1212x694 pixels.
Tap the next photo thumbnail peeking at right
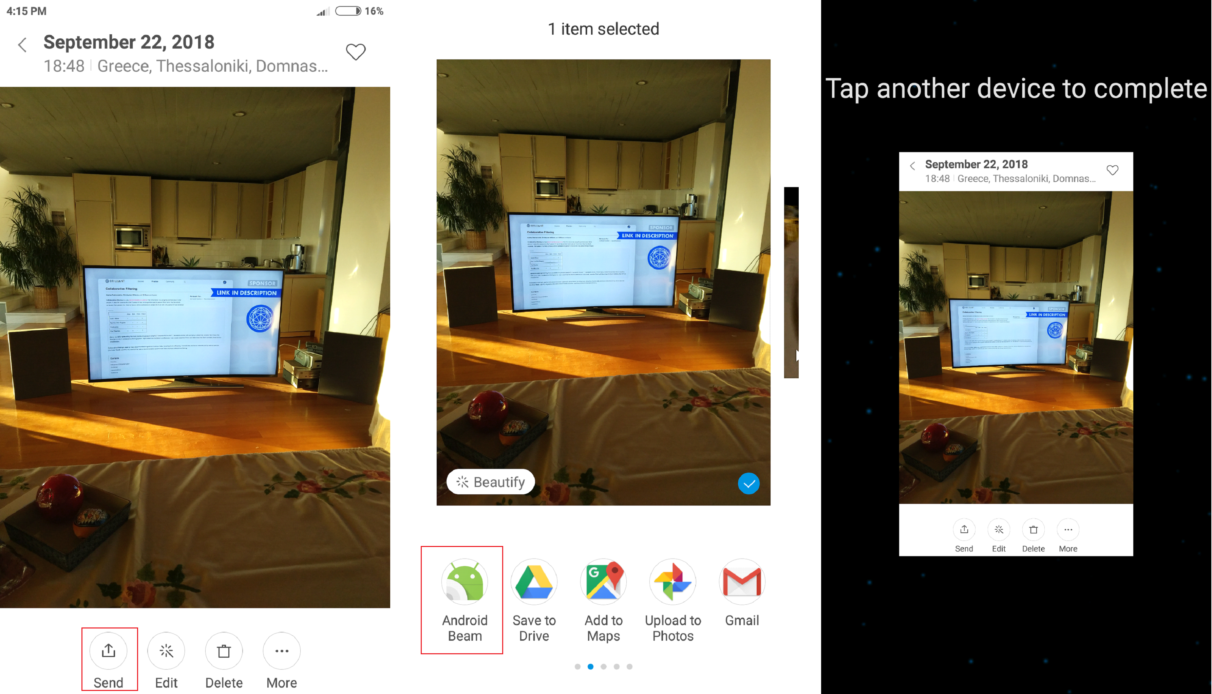click(x=791, y=282)
